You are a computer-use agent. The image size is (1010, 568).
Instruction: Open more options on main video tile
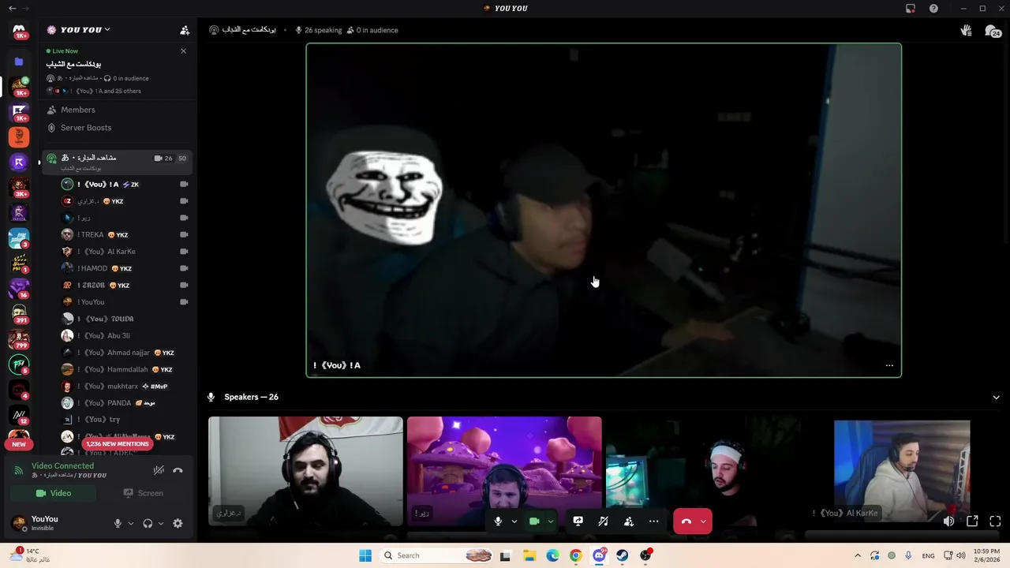889,365
